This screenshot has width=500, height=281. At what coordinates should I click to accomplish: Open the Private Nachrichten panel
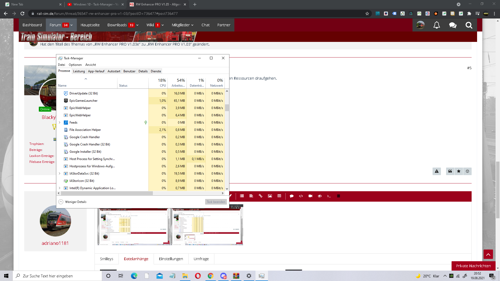coord(473,266)
